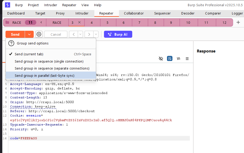Viewport: 244px width, 153px height.
Task: Click the RACE group count badge 11
Action: [x=31, y=22]
